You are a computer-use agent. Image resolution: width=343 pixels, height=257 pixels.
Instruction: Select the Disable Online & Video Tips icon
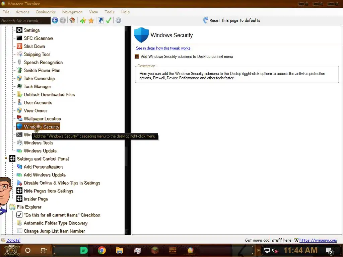coord(19,183)
